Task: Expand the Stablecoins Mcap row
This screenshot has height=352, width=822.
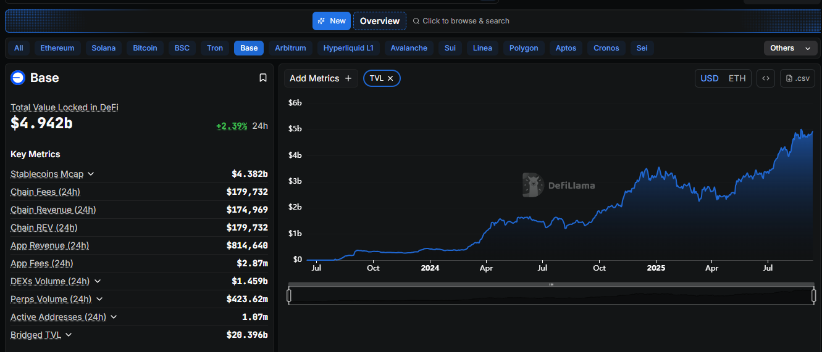Action: (91, 174)
